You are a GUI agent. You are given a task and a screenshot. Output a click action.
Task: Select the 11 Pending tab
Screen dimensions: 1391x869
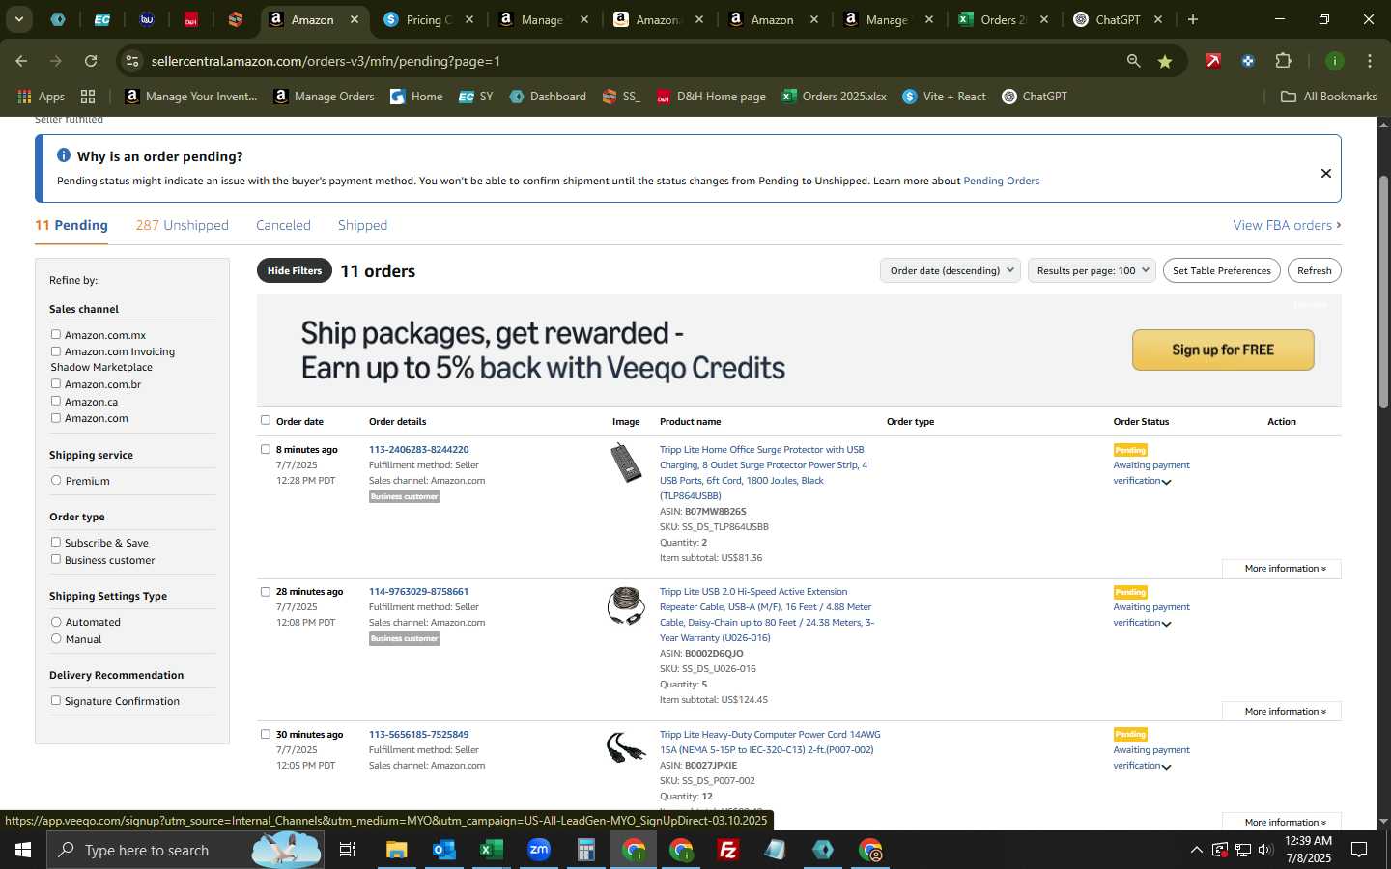point(71,225)
